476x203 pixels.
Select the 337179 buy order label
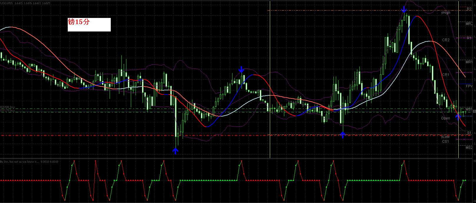click(x=7, y=111)
